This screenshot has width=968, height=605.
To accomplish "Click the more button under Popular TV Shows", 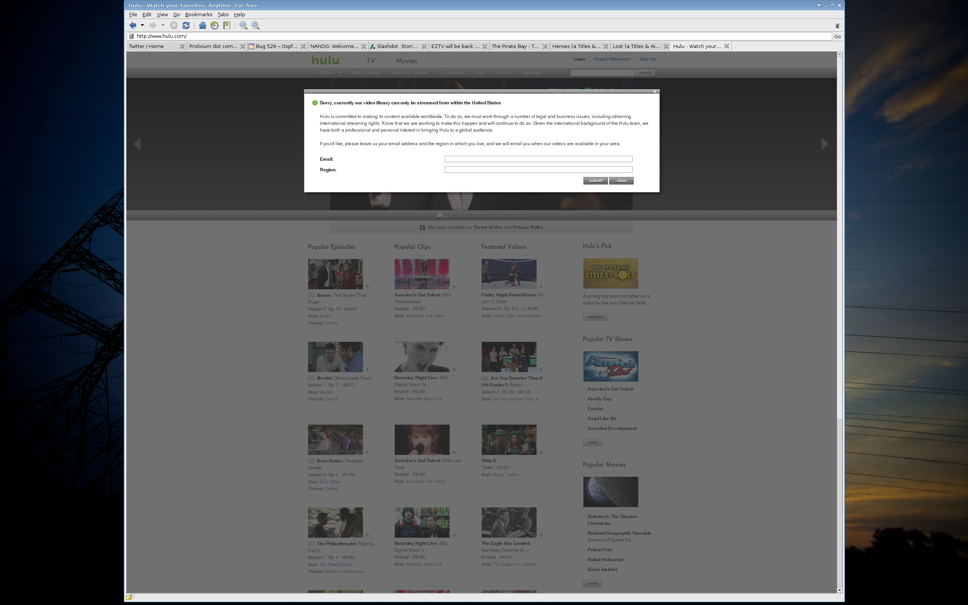I will pos(592,442).
